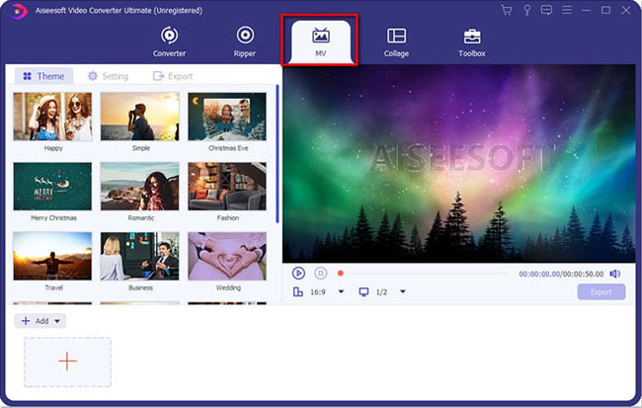This screenshot has height=408, width=642.
Task: Click the shopping cart icon
Action: click(507, 10)
